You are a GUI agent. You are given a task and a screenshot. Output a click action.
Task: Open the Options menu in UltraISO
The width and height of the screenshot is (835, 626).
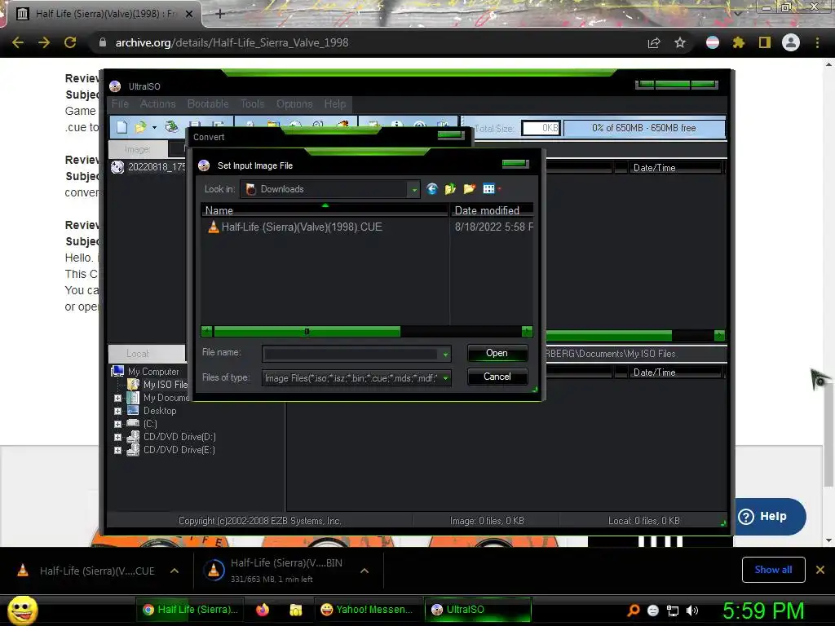click(294, 104)
